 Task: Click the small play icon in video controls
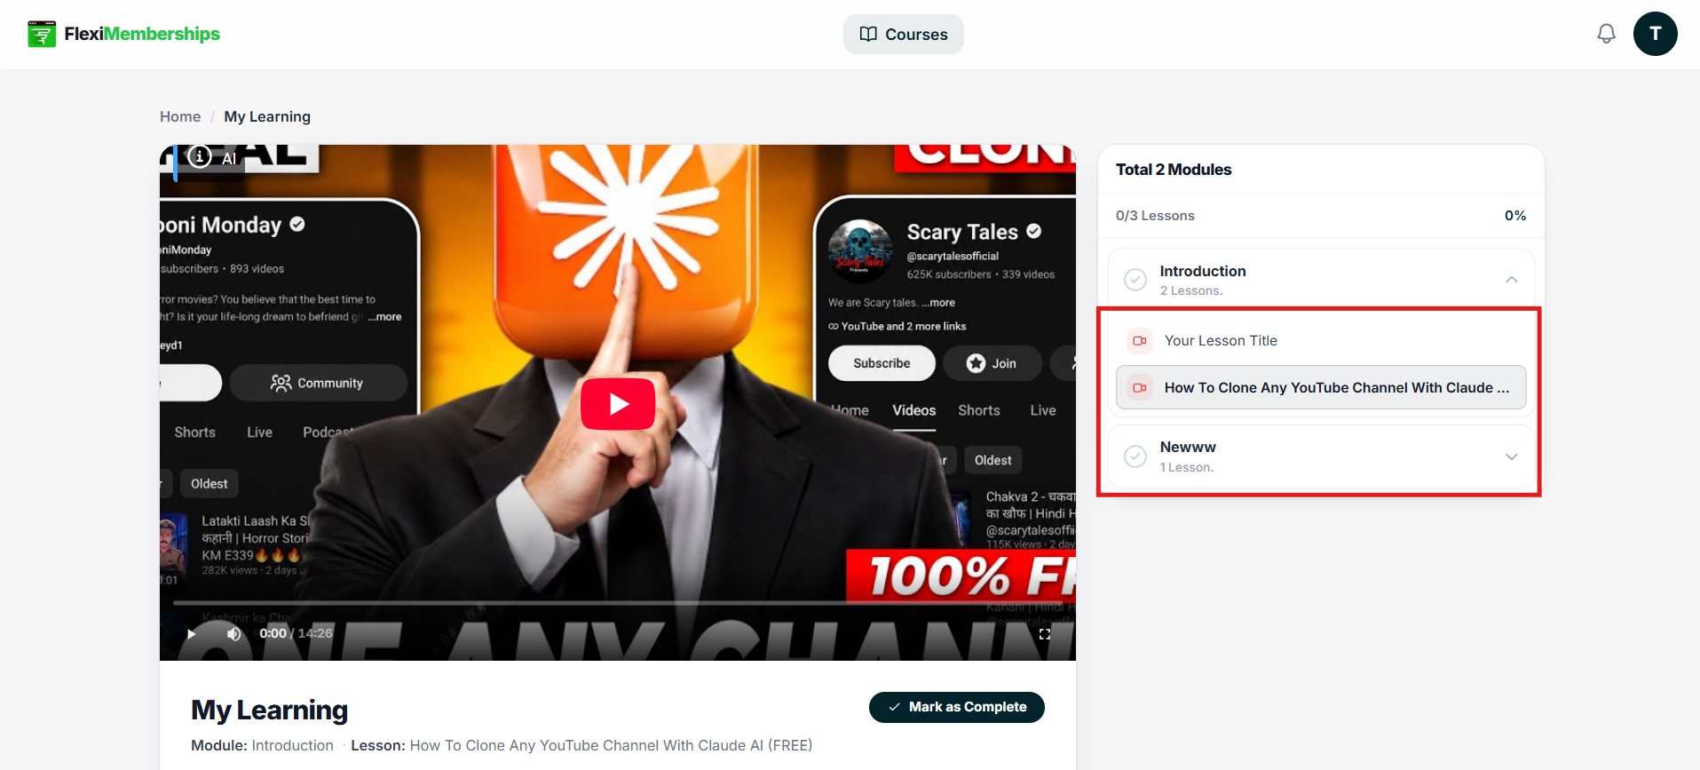coord(191,633)
